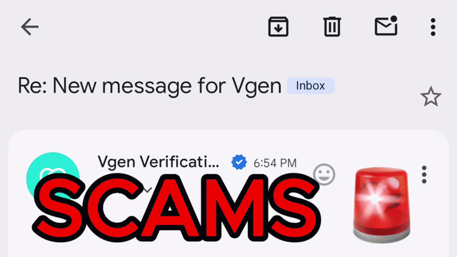Tap the notification dot on envelope icon
457x257 pixels.
(394, 19)
